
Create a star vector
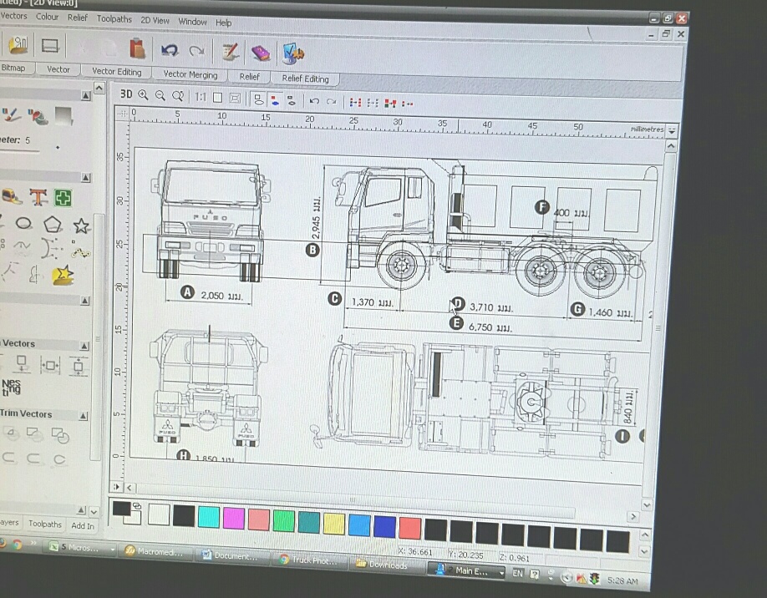(81, 225)
